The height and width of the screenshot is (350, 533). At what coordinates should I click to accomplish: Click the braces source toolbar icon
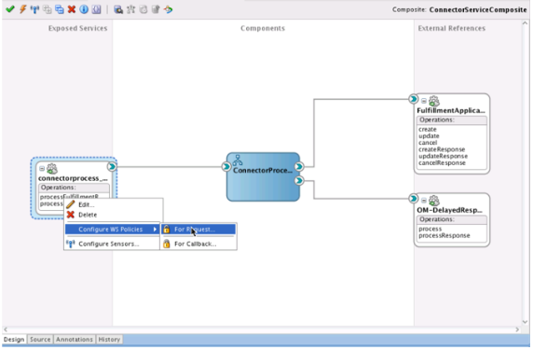pyautogui.click(x=97, y=9)
